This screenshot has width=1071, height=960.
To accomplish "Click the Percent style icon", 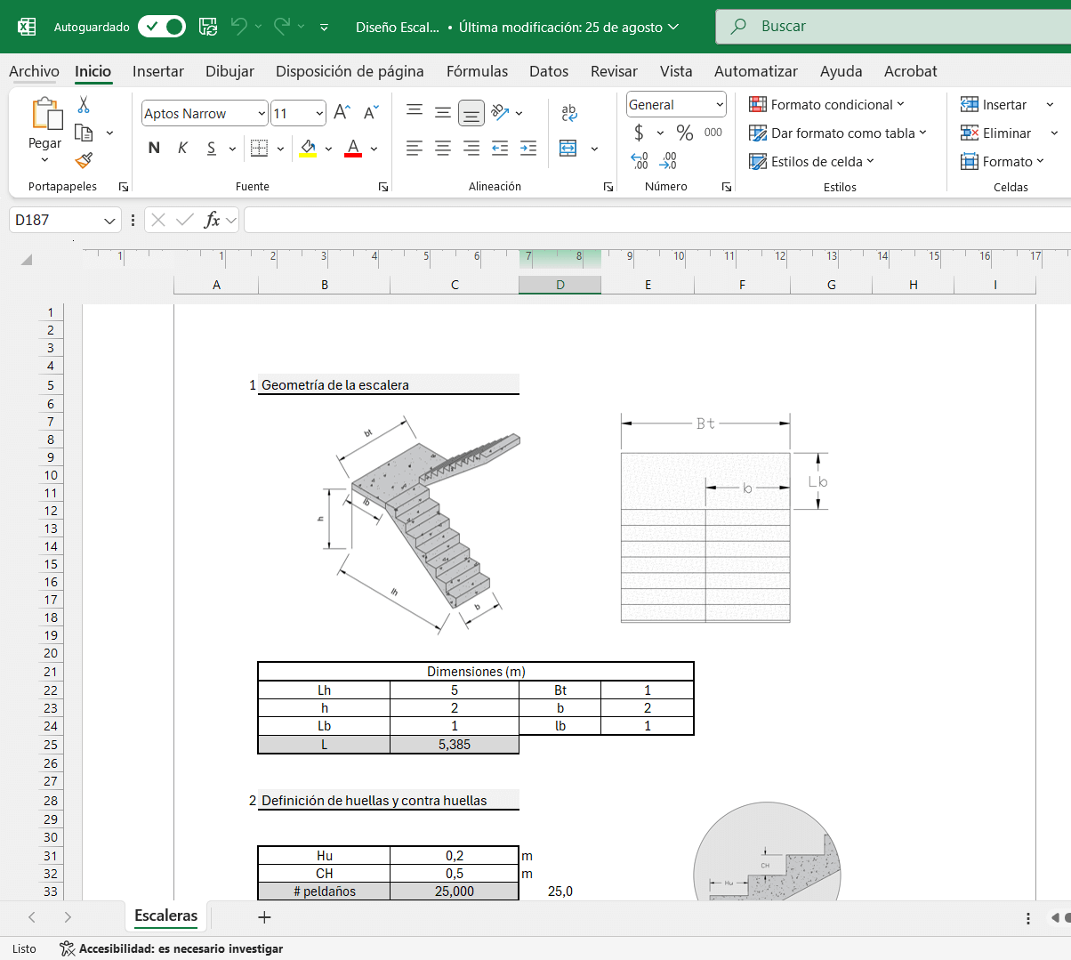I will coord(684,133).
